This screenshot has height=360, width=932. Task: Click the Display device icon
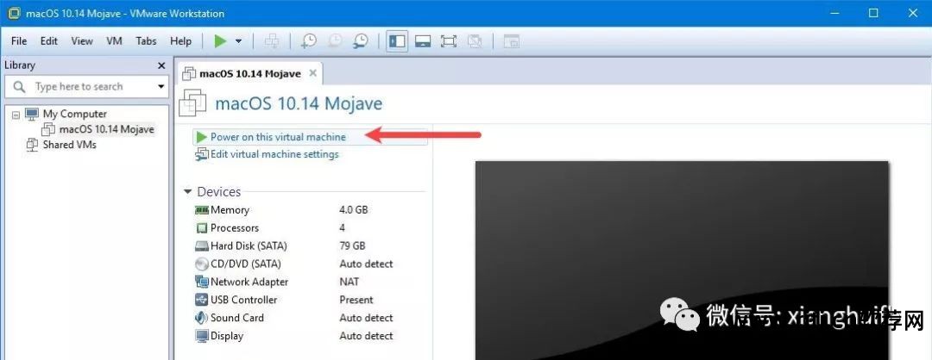[x=202, y=336]
